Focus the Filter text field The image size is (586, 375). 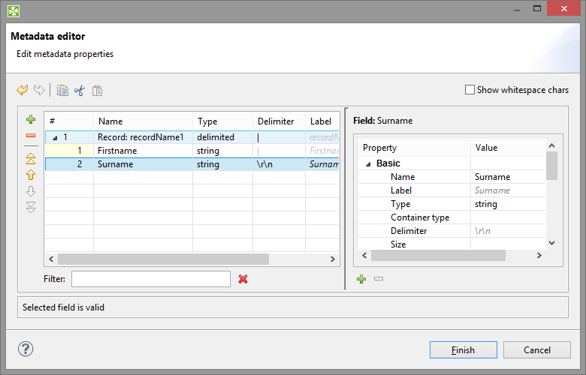point(150,279)
